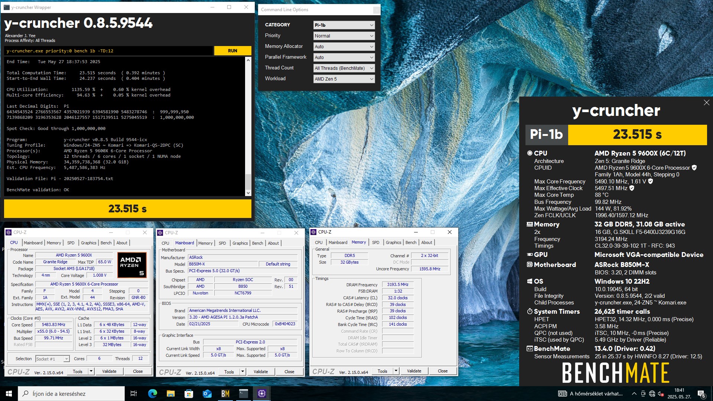The height and width of the screenshot is (401, 713).
Task: Click Validate in the first CPU-Z CPU window
Action: pos(109,371)
